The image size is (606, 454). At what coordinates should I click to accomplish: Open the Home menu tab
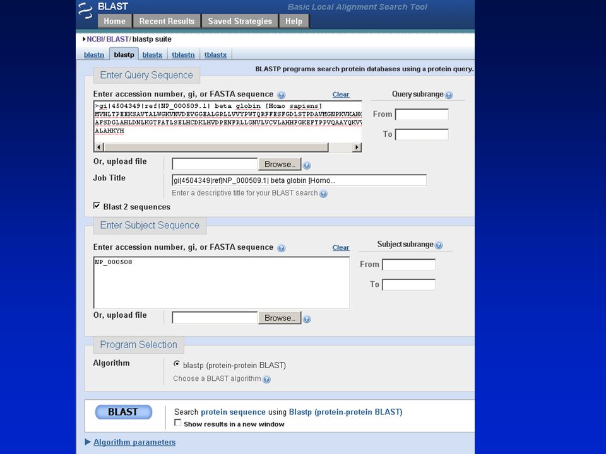115,21
